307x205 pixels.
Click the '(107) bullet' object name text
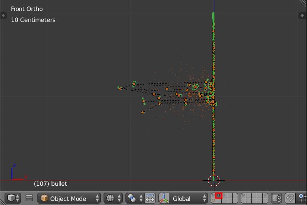[x=51, y=184]
